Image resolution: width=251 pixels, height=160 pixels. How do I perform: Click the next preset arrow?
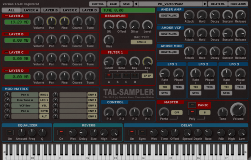tap(205, 4)
